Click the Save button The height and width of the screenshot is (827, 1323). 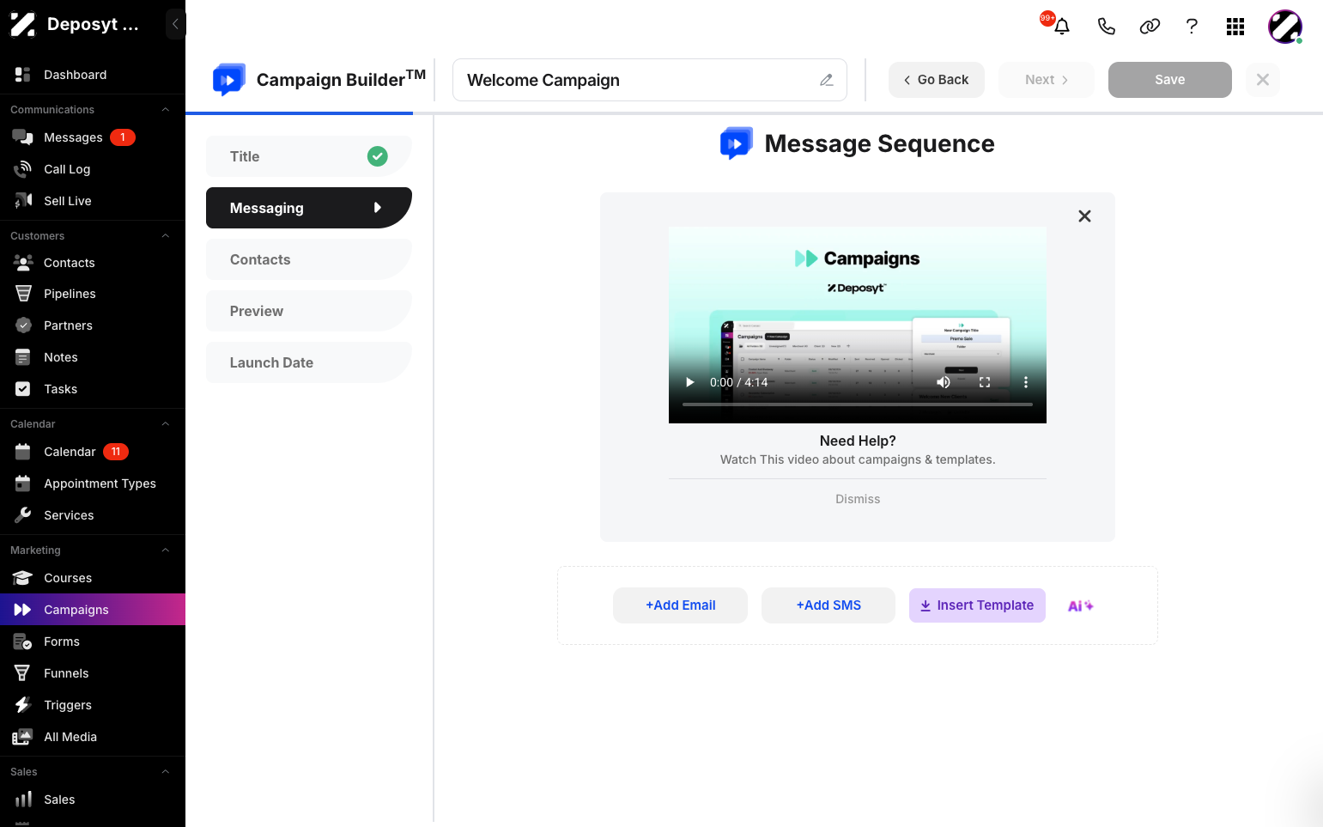tap(1170, 80)
